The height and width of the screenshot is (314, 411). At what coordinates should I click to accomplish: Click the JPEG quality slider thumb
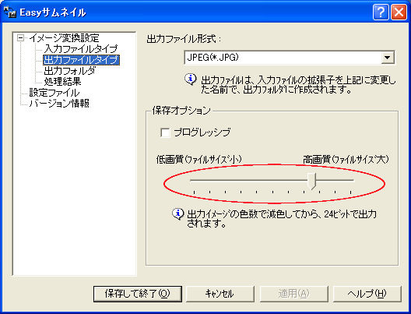[312, 181]
